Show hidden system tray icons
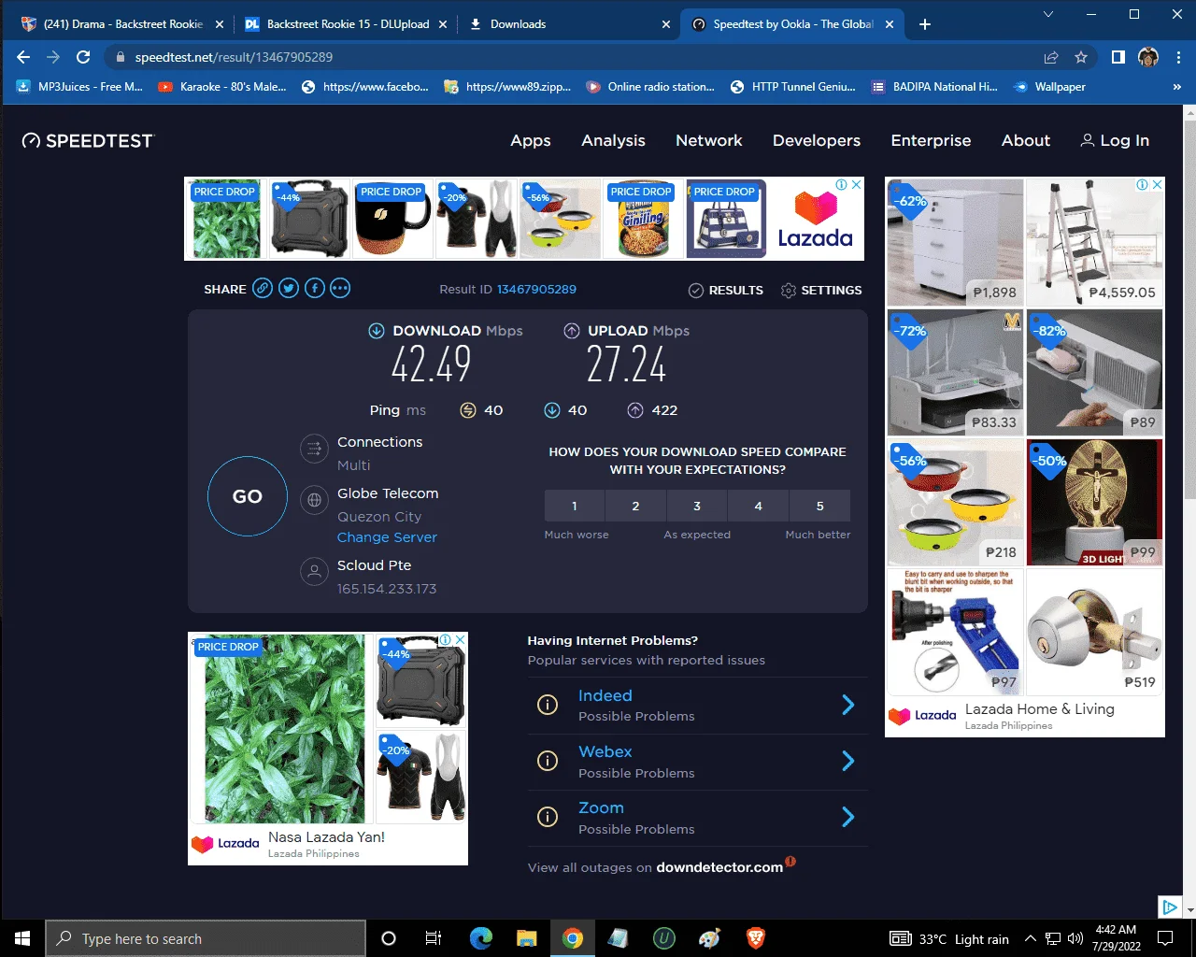 (1031, 938)
